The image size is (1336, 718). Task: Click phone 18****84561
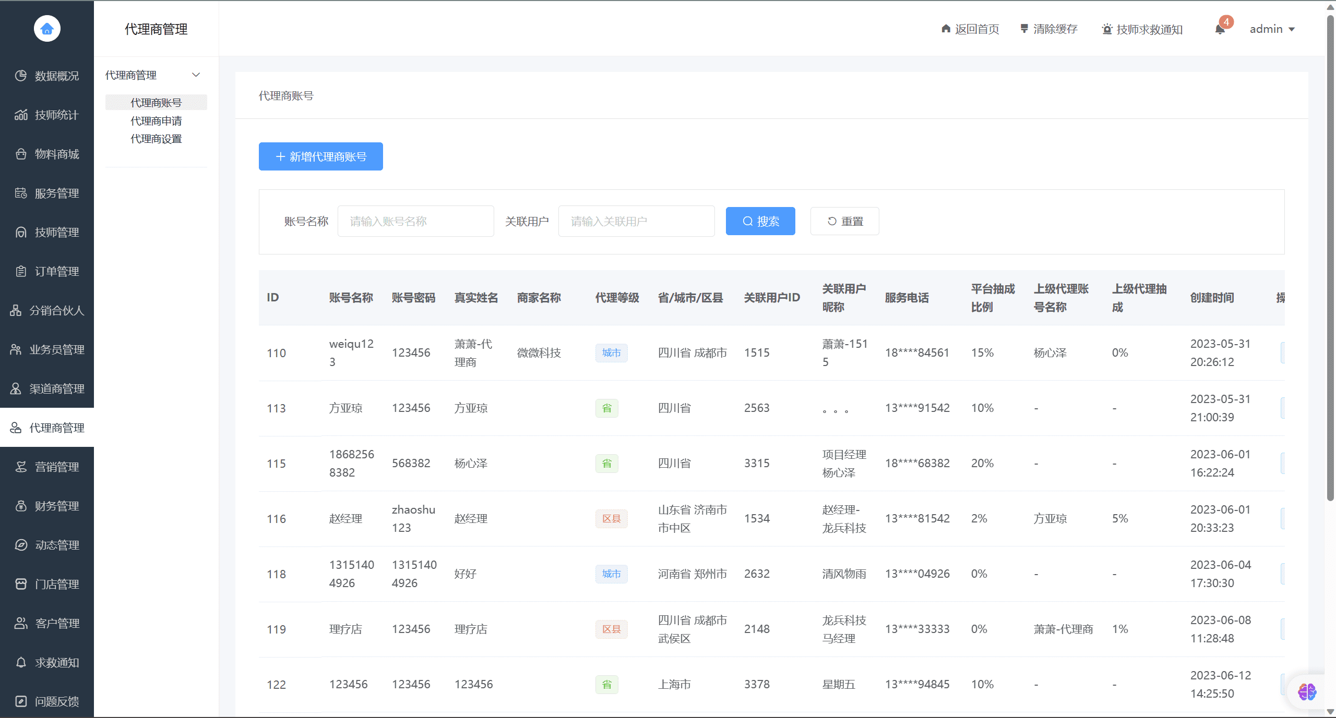click(x=917, y=353)
